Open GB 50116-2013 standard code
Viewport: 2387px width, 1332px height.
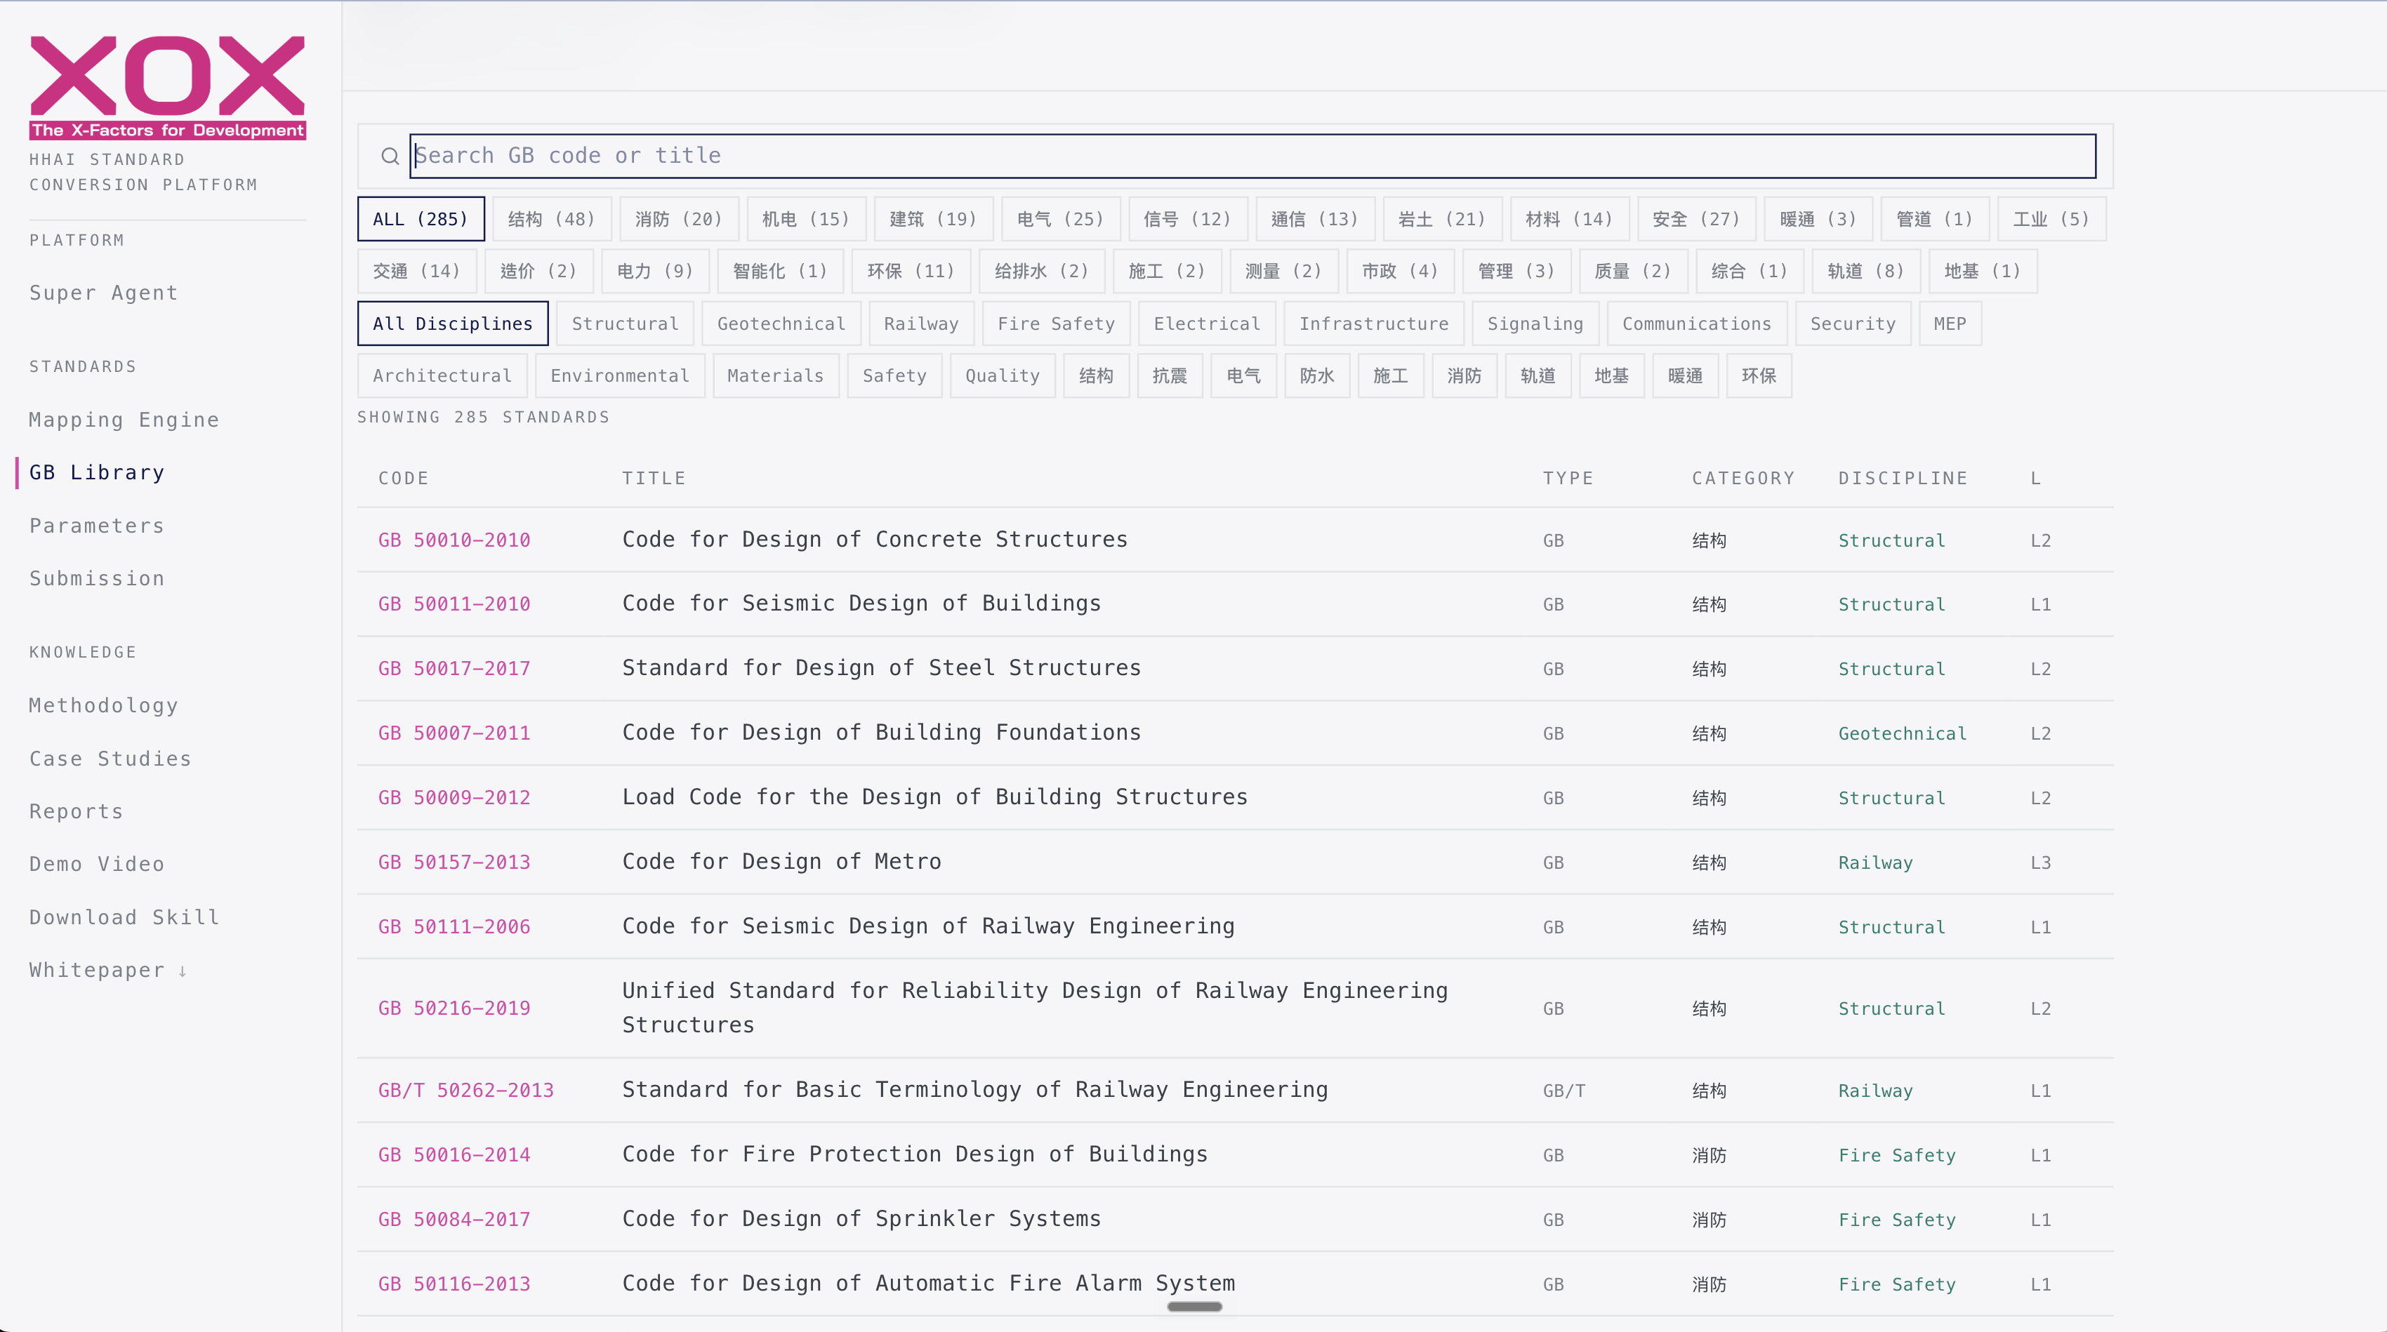[x=454, y=1284]
